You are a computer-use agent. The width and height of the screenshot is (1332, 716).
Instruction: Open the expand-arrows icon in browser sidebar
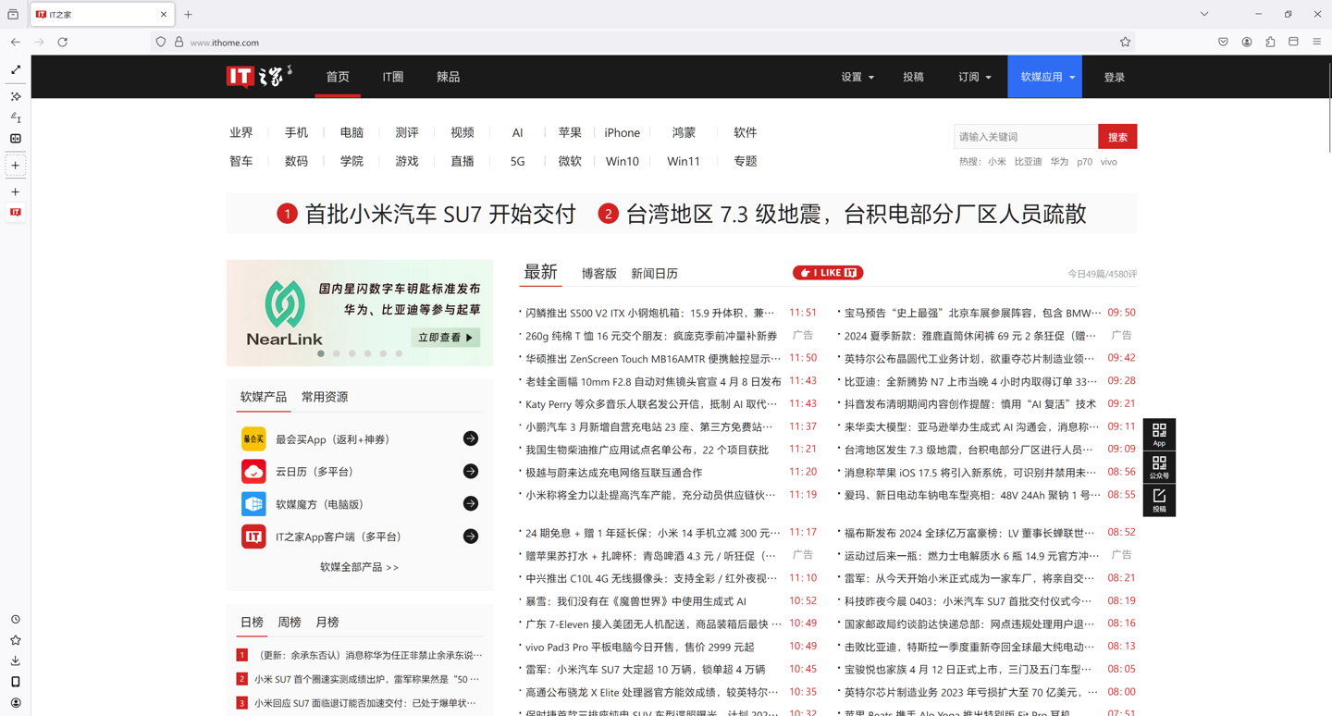[x=16, y=70]
